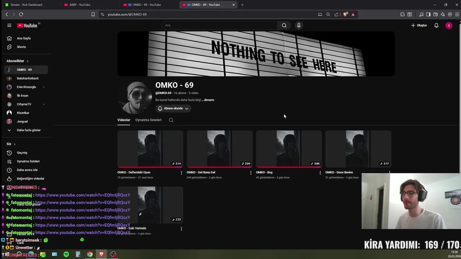Open the account avatar menu
This screenshot has height=259, width=461.
(x=449, y=26)
